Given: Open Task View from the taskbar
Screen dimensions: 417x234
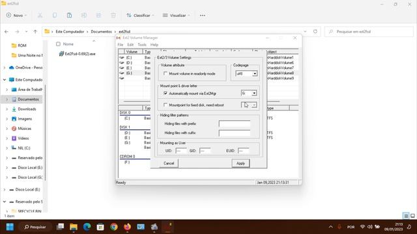Looking at the screenshot, I should point(60,227).
